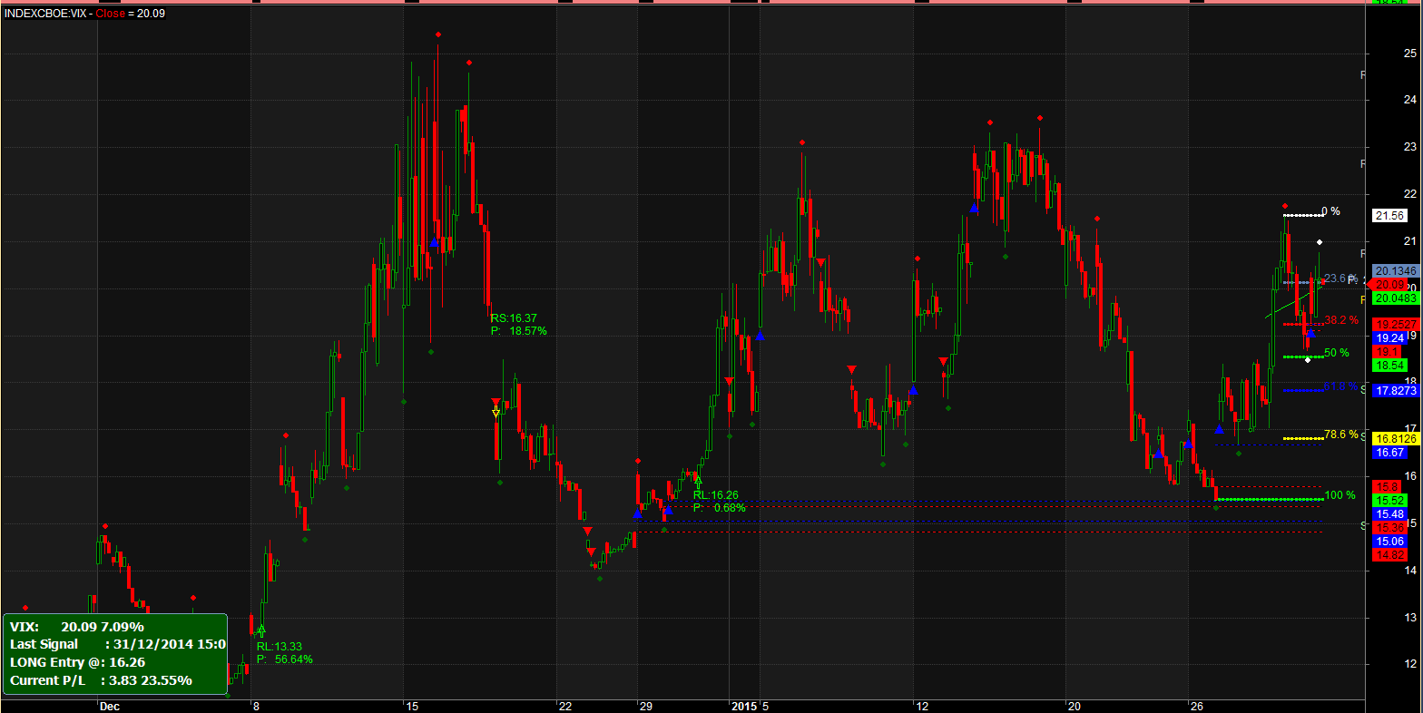The image size is (1423, 713).
Task: Click the 26 date axis label
Action: tap(1196, 706)
